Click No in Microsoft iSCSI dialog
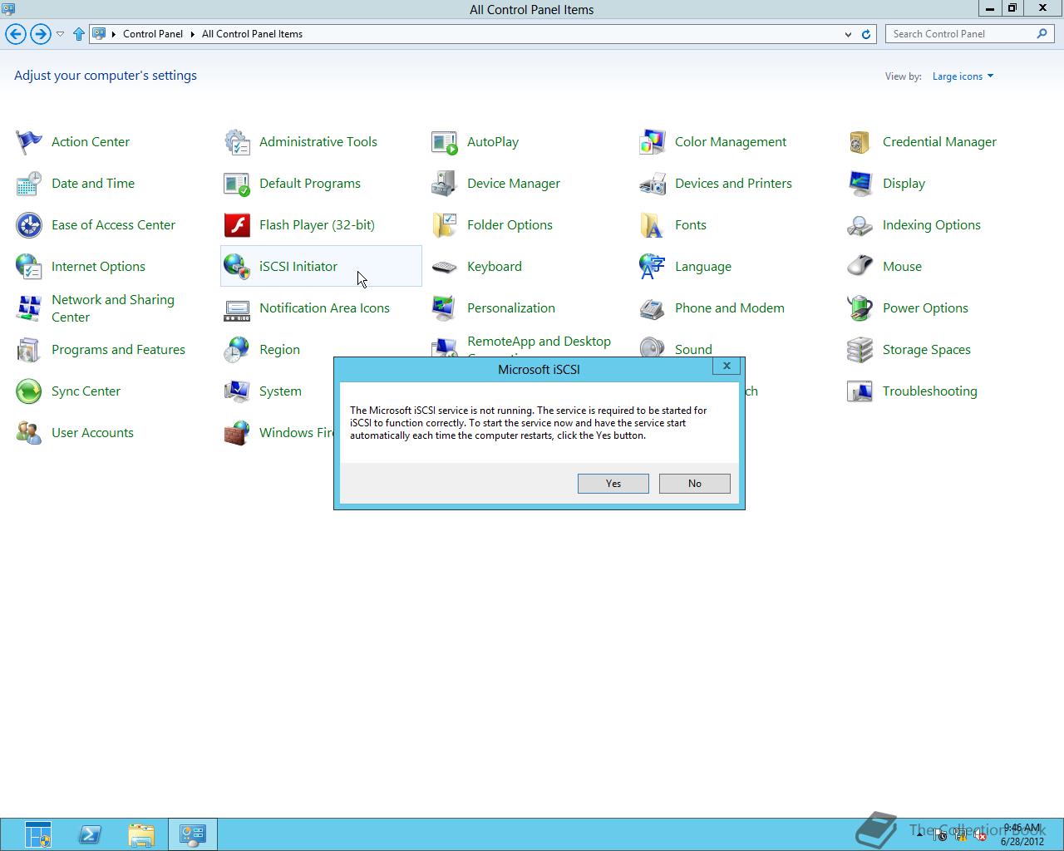Image resolution: width=1064 pixels, height=851 pixels. coord(695,484)
